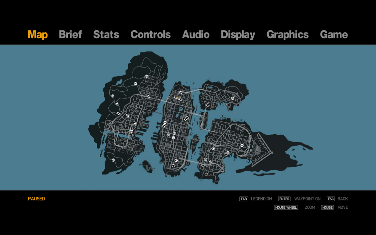
Task: Open the Display tab
Action: click(238, 35)
